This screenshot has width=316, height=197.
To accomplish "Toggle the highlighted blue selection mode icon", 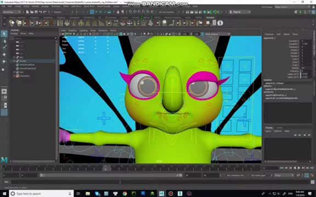I will (92, 12).
